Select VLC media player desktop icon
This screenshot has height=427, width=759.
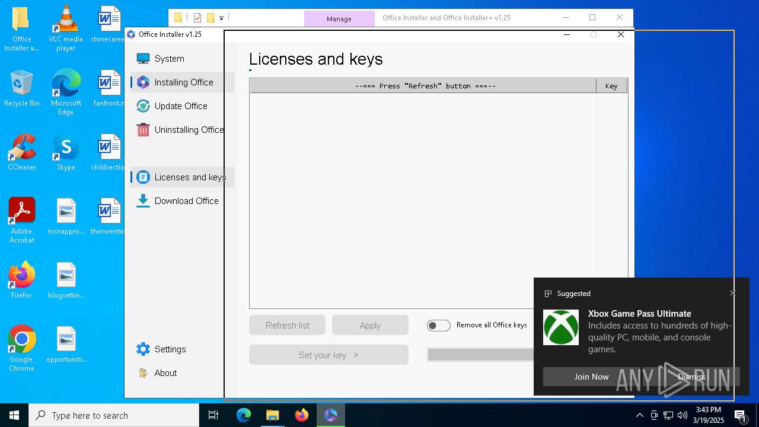(66, 28)
